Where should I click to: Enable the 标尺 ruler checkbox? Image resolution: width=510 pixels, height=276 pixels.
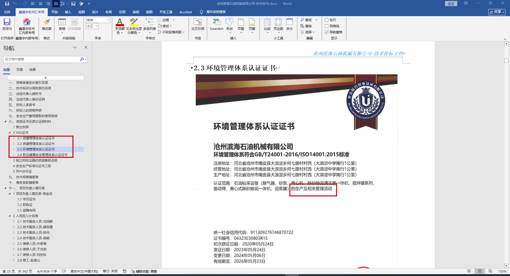pos(327,20)
